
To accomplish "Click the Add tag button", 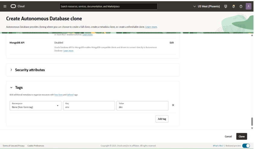I will [x=162, y=119].
